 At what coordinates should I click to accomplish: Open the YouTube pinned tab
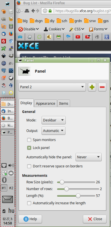(78, 37)
